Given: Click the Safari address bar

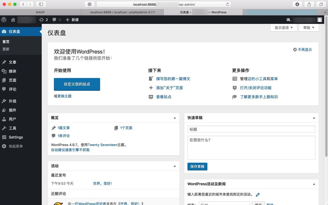Looking at the screenshot, I should 164,4.
